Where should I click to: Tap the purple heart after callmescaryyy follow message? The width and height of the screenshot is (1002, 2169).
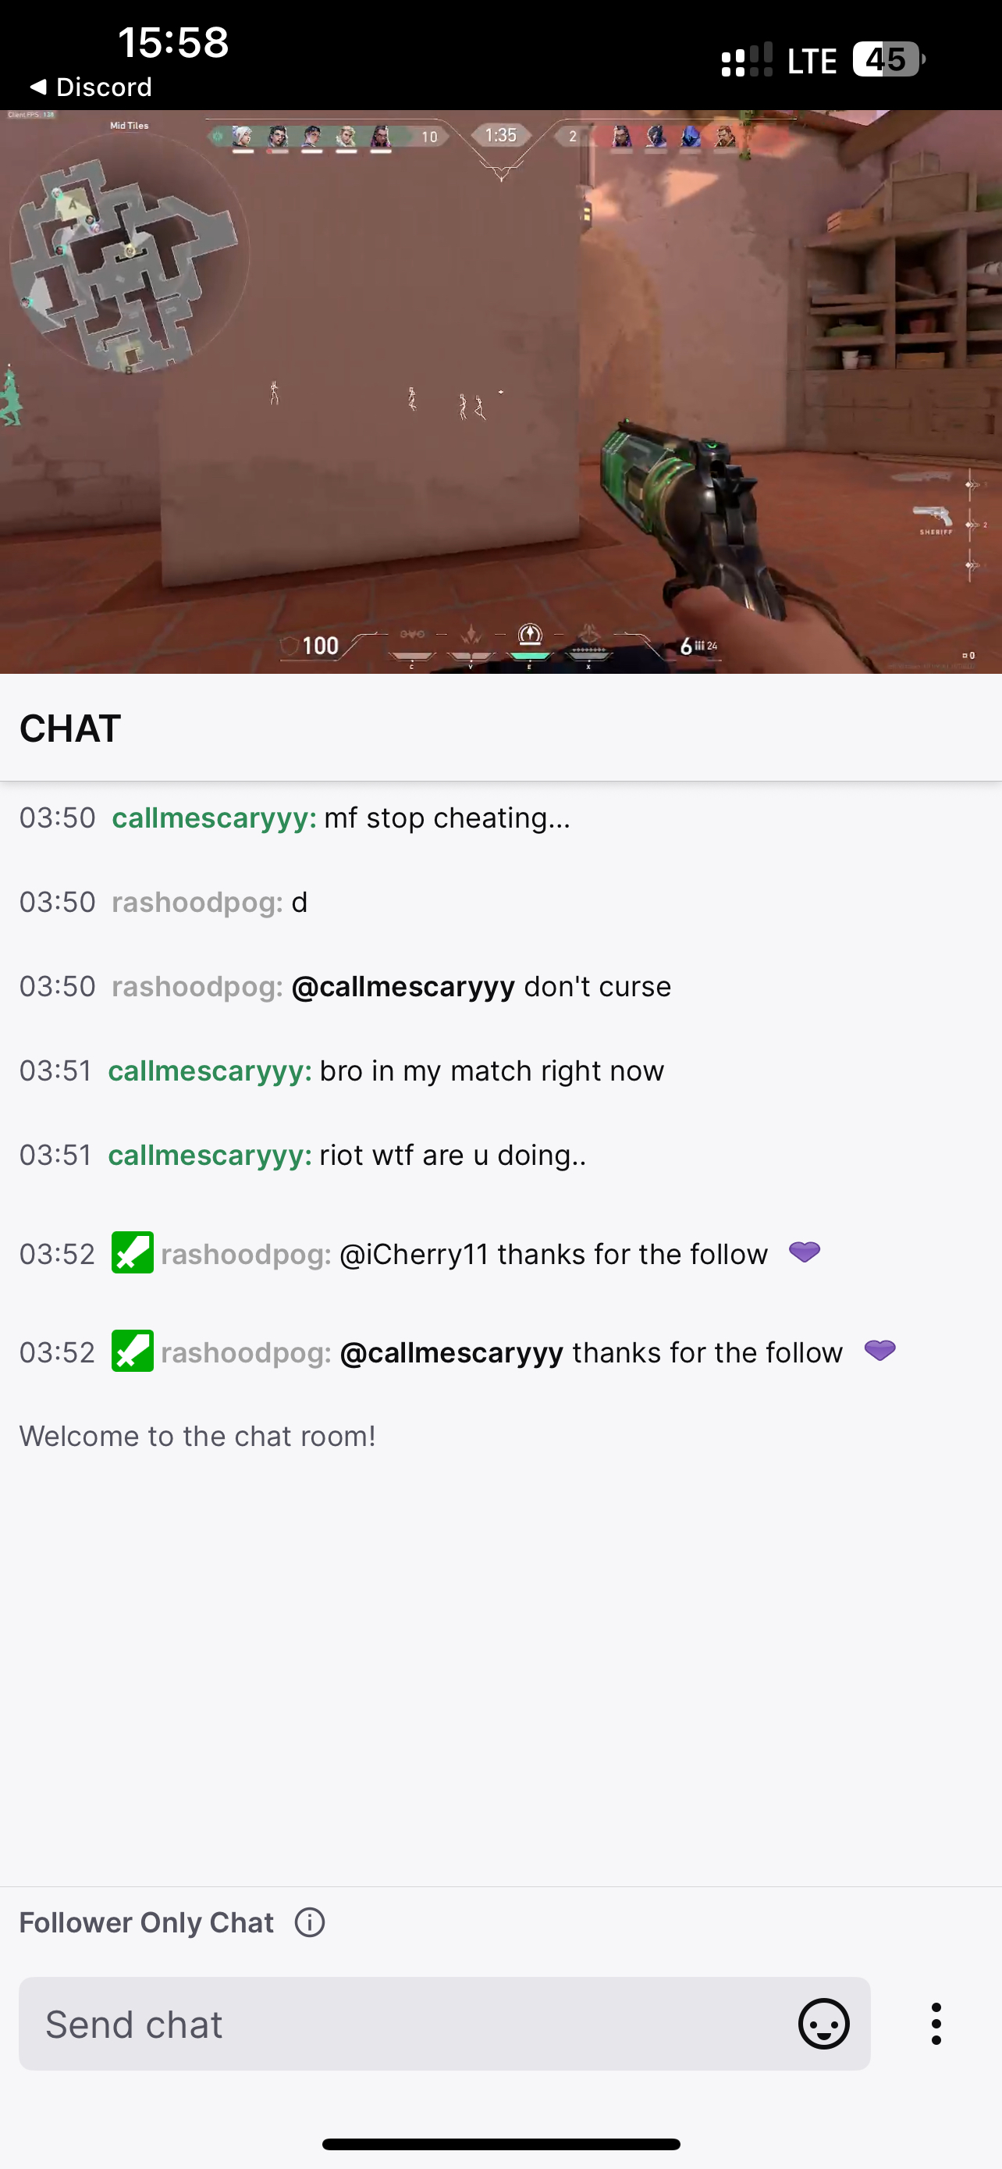[880, 1351]
